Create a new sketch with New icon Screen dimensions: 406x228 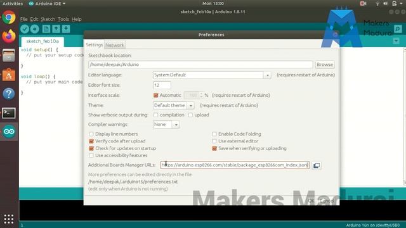[x=46, y=29]
